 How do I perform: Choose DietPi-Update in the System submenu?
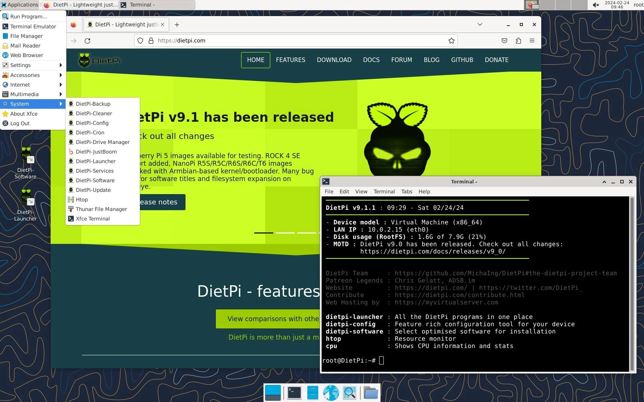click(103, 190)
